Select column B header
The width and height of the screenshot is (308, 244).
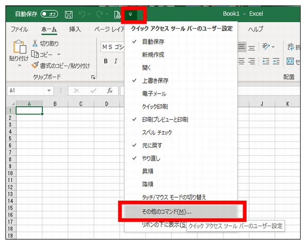pos(55,104)
